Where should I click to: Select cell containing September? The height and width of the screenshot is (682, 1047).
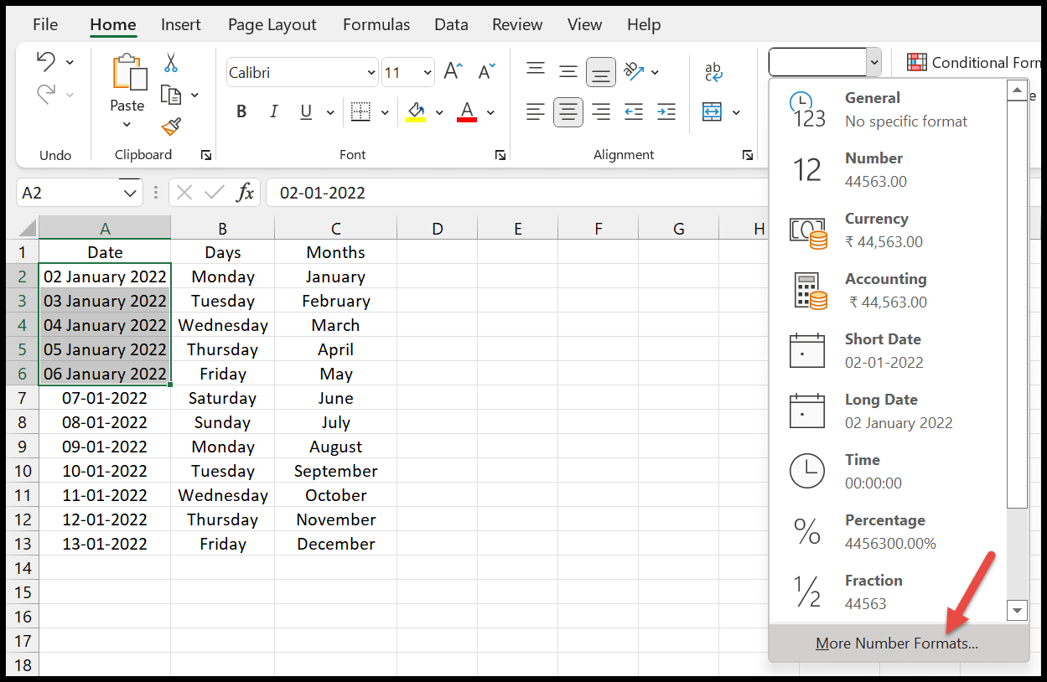[336, 471]
